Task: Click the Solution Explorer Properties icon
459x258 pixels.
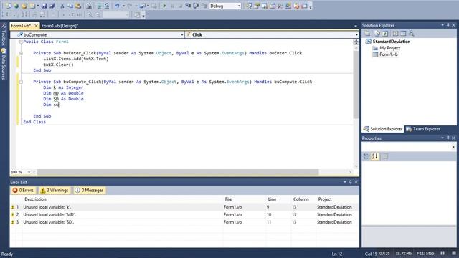Action: (x=367, y=34)
